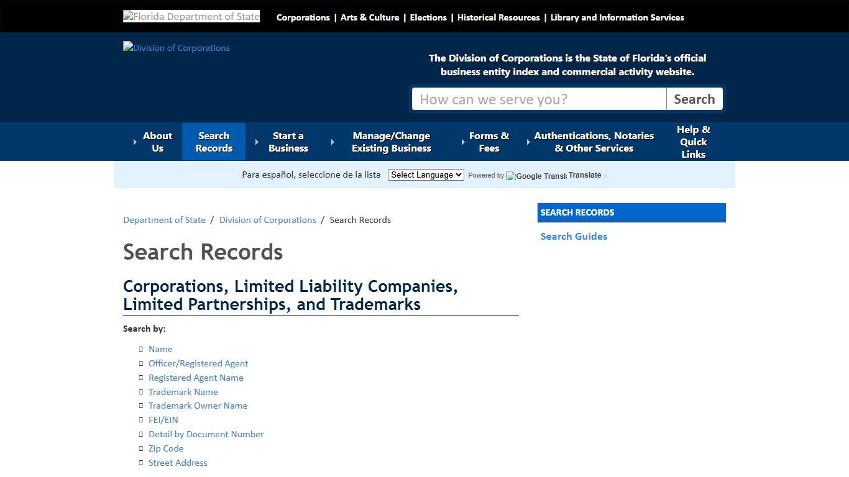
Task: Click the How can we serve you field
Action: click(539, 99)
